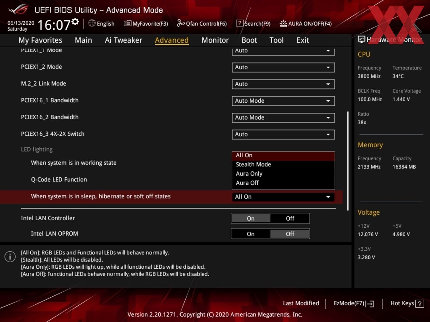Select Q-Code LED Function row
430x322 pixels.
pyautogui.click(x=59, y=180)
